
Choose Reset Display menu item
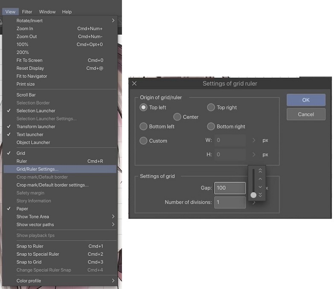60,68
